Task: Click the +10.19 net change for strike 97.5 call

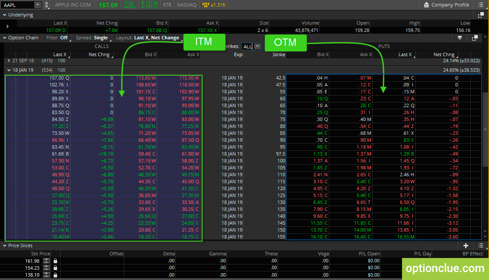Action: click(106, 154)
